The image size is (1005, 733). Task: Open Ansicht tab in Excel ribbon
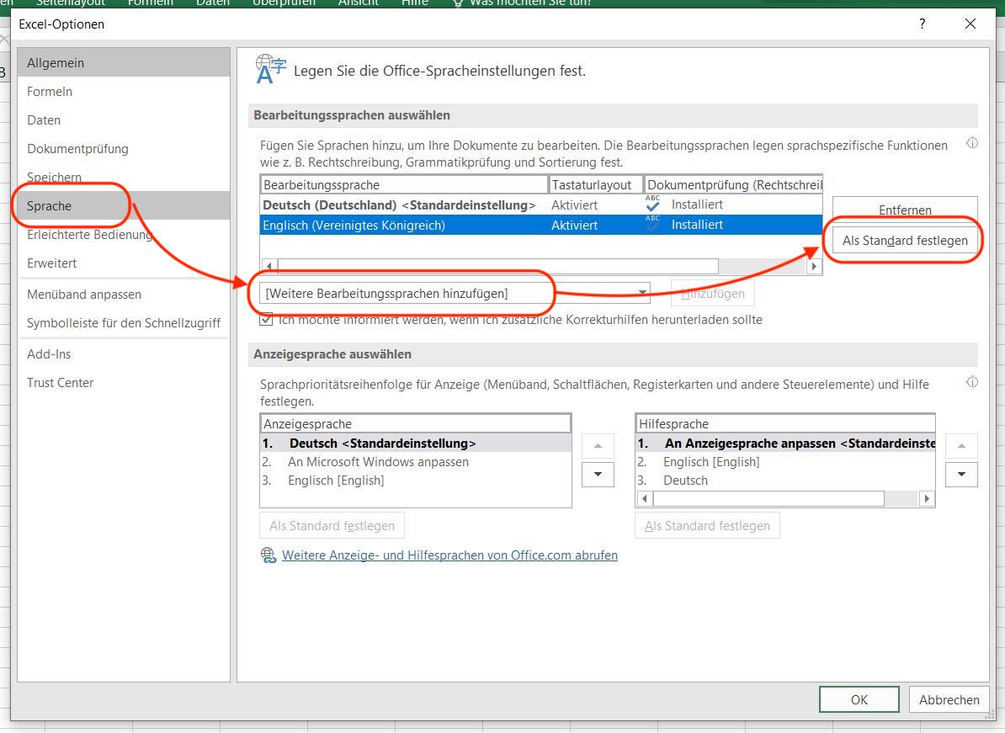[359, 3]
